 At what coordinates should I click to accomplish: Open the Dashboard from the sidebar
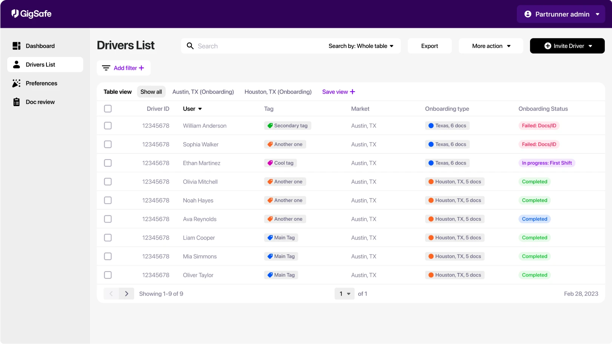coord(40,46)
